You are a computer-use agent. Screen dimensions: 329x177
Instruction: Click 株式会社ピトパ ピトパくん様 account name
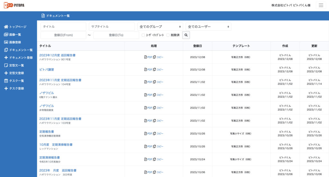pos(291,5)
